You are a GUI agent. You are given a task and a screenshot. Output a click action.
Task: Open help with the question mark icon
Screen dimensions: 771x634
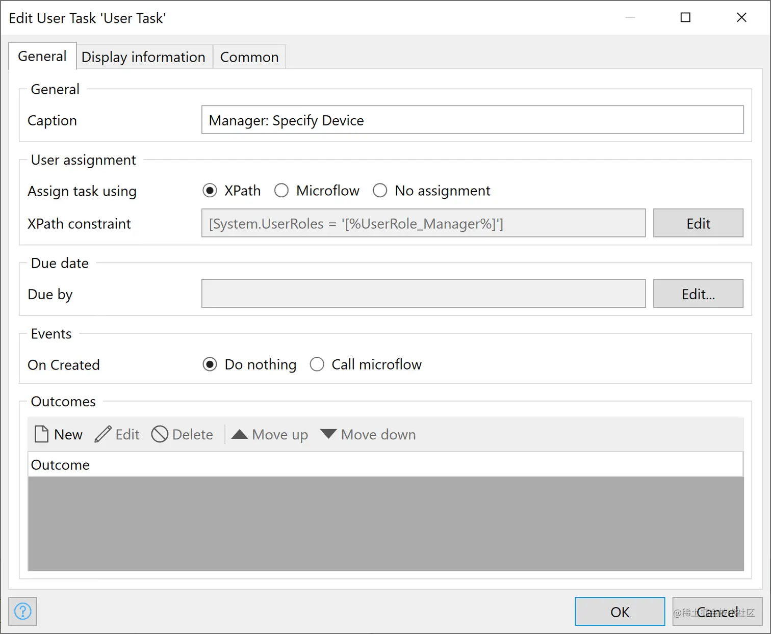pyautogui.click(x=23, y=611)
